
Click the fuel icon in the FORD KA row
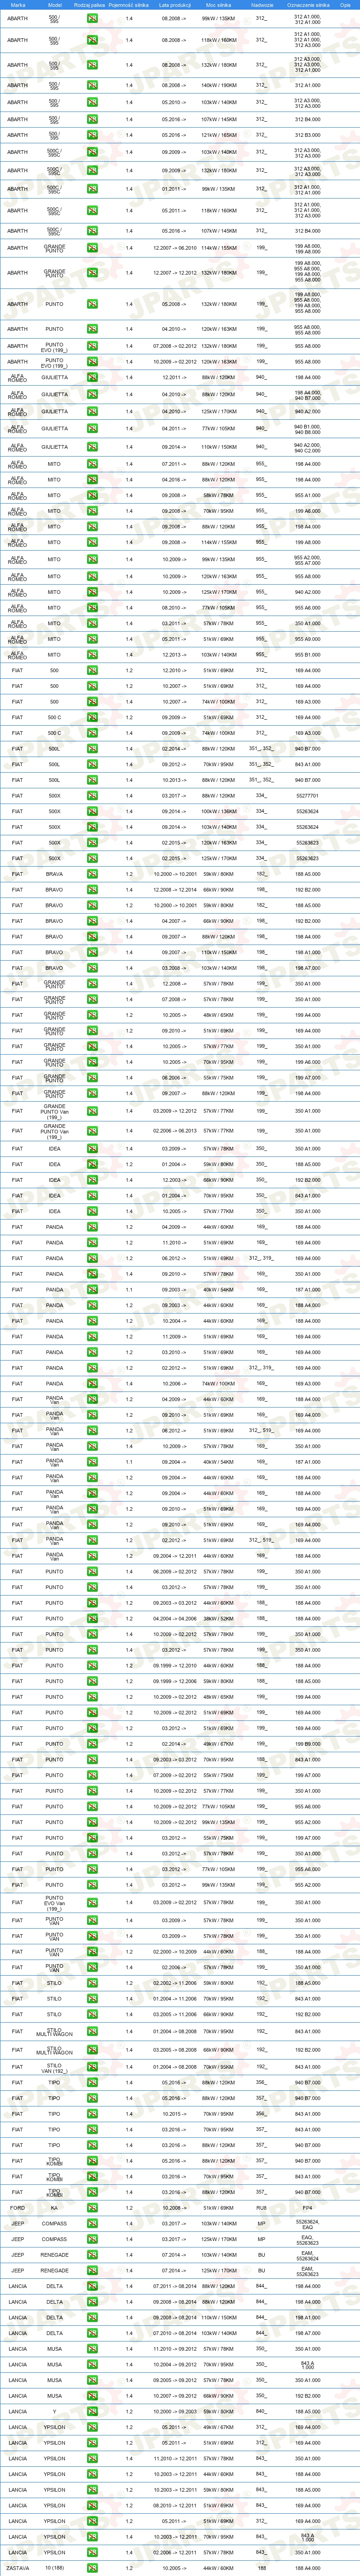tap(92, 2207)
